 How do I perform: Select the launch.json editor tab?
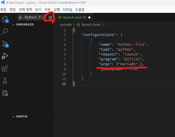click(x=74, y=17)
